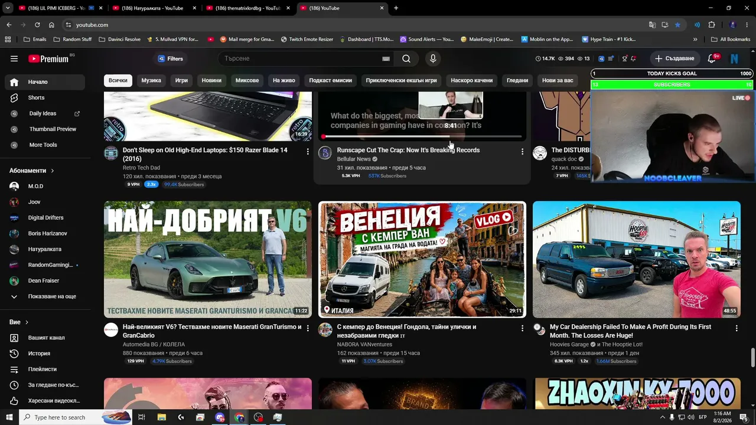Click the YouTube Premium logo

(x=48, y=58)
